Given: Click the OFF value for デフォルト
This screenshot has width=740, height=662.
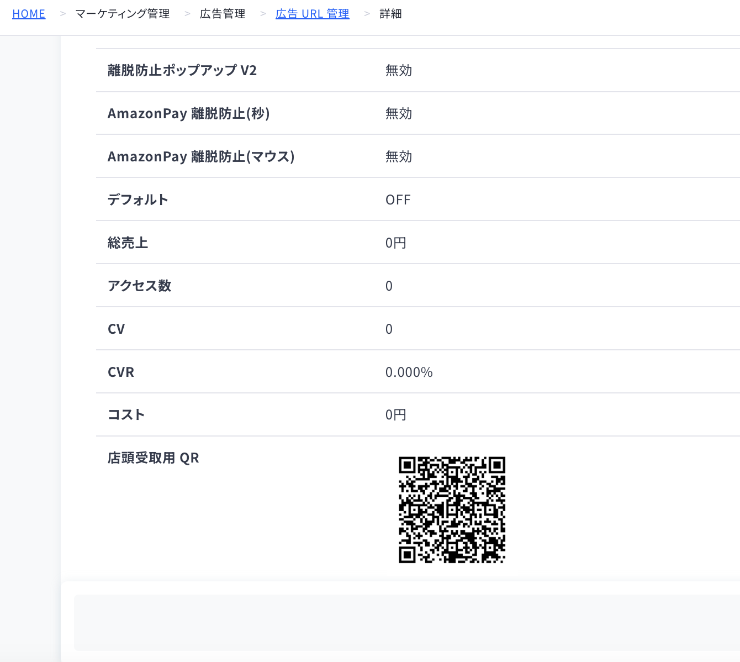Looking at the screenshot, I should [x=398, y=199].
